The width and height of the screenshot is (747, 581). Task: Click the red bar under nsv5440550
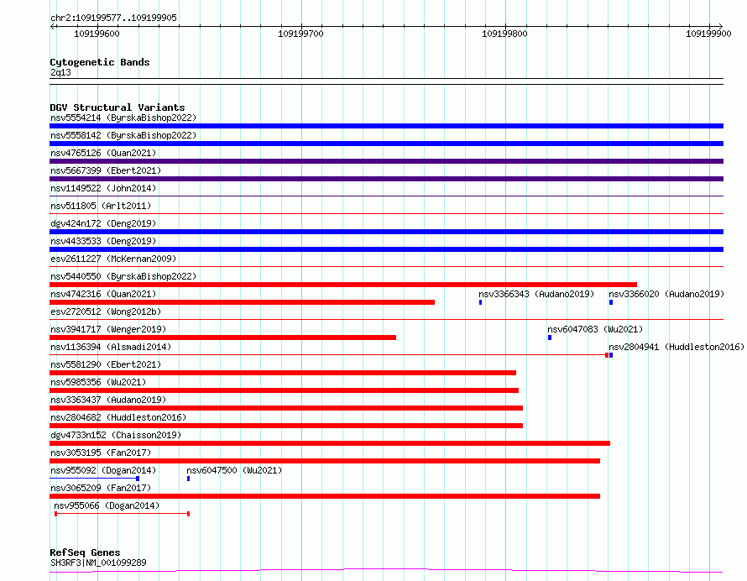pyautogui.click(x=343, y=285)
